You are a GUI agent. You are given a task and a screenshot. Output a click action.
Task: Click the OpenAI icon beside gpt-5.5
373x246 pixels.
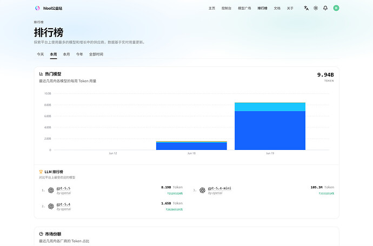[51, 190]
